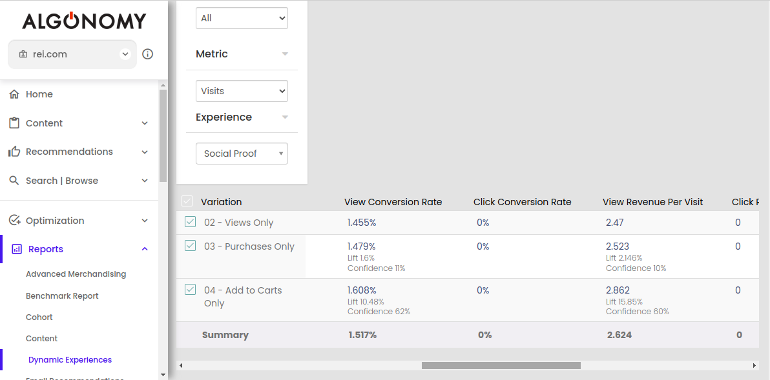Click the Search magnifier icon in sidebar
Image resolution: width=770 pixels, height=380 pixels.
pyautogui.click(x=14, y=181)
